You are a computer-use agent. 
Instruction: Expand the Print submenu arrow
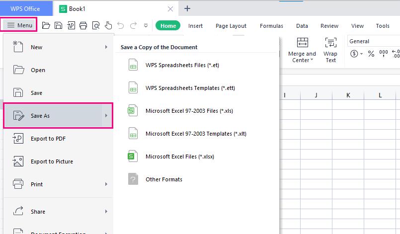(106, 184)
